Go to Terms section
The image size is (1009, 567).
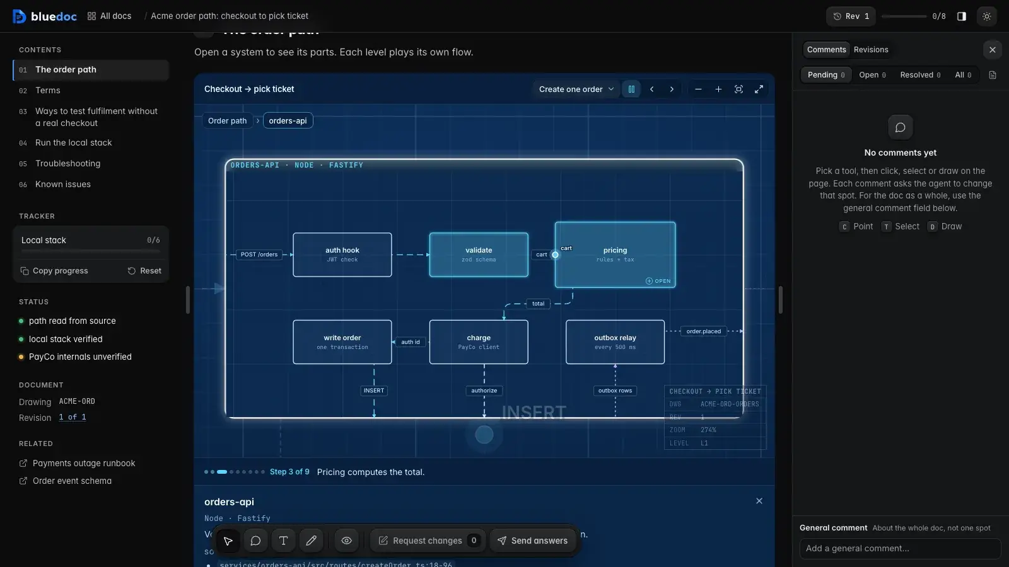(91, 91)
